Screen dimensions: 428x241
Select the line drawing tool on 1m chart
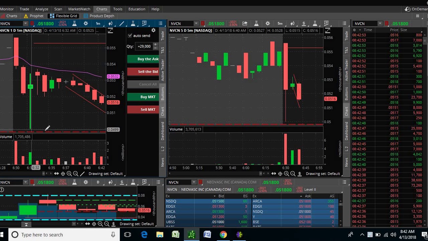tap(122, 23)
